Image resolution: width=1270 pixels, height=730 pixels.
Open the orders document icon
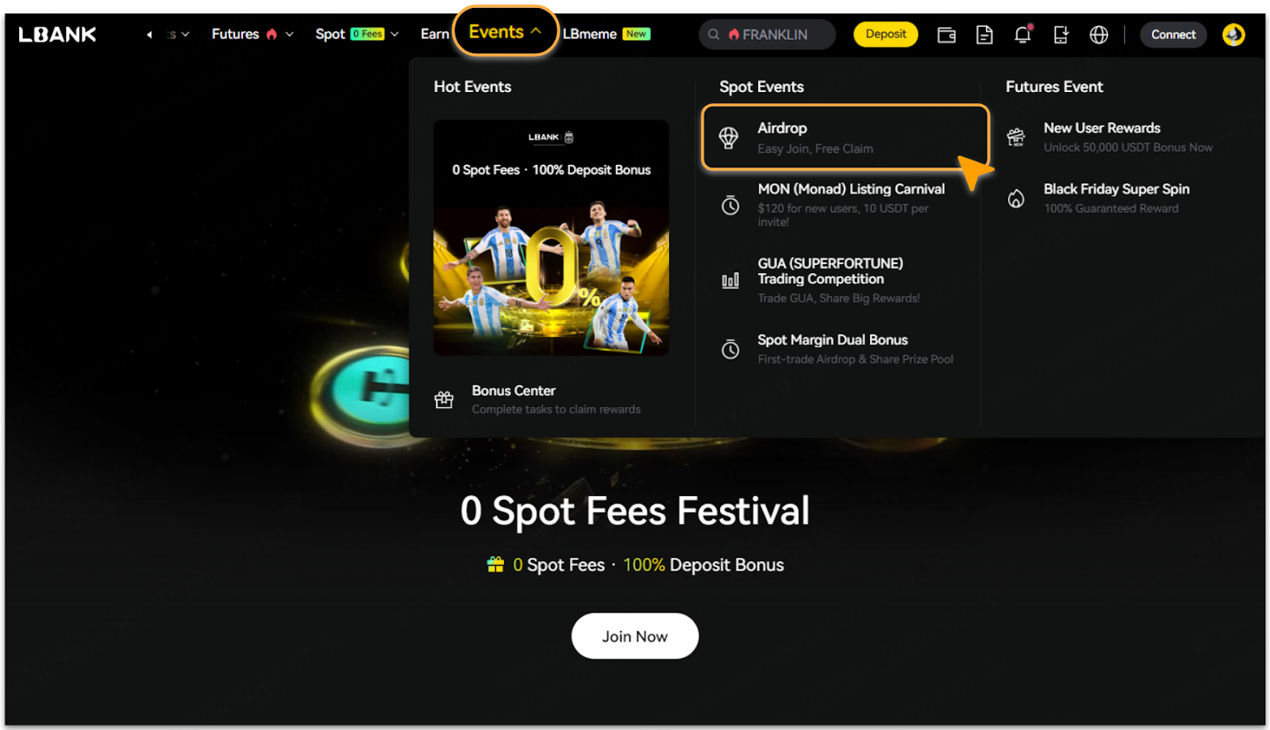click(984, 35)
